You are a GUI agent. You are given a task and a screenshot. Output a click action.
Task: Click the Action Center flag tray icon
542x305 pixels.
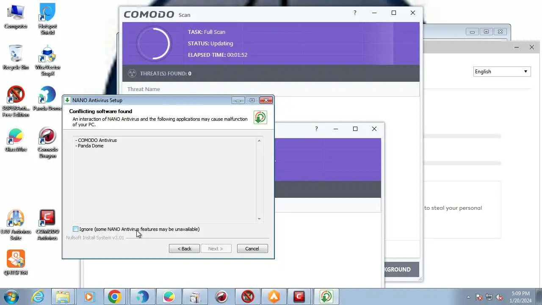[x=479, y=297]
